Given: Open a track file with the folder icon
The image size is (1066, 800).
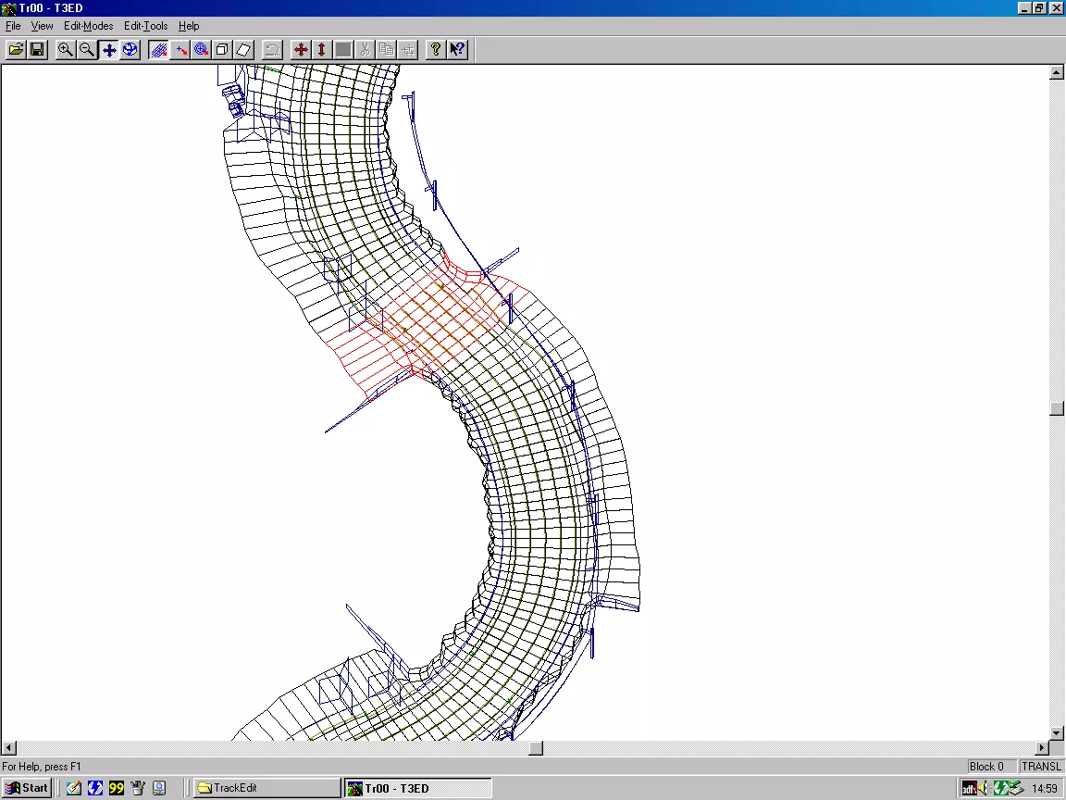Looking at the screenshot, I should pos(17,50).
